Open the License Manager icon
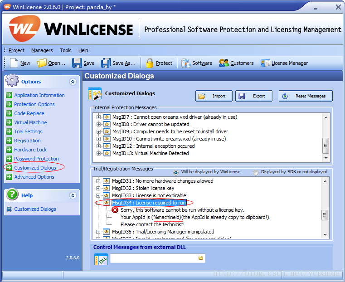Screen dimensions: 345x282 click(265, 63)
